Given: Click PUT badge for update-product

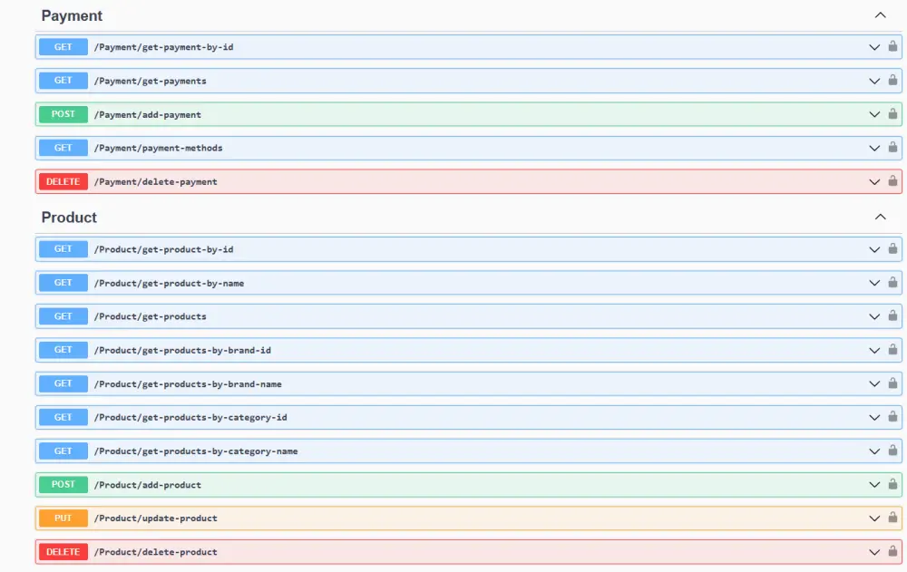Looking at the screenshot, I should (63, 519).
